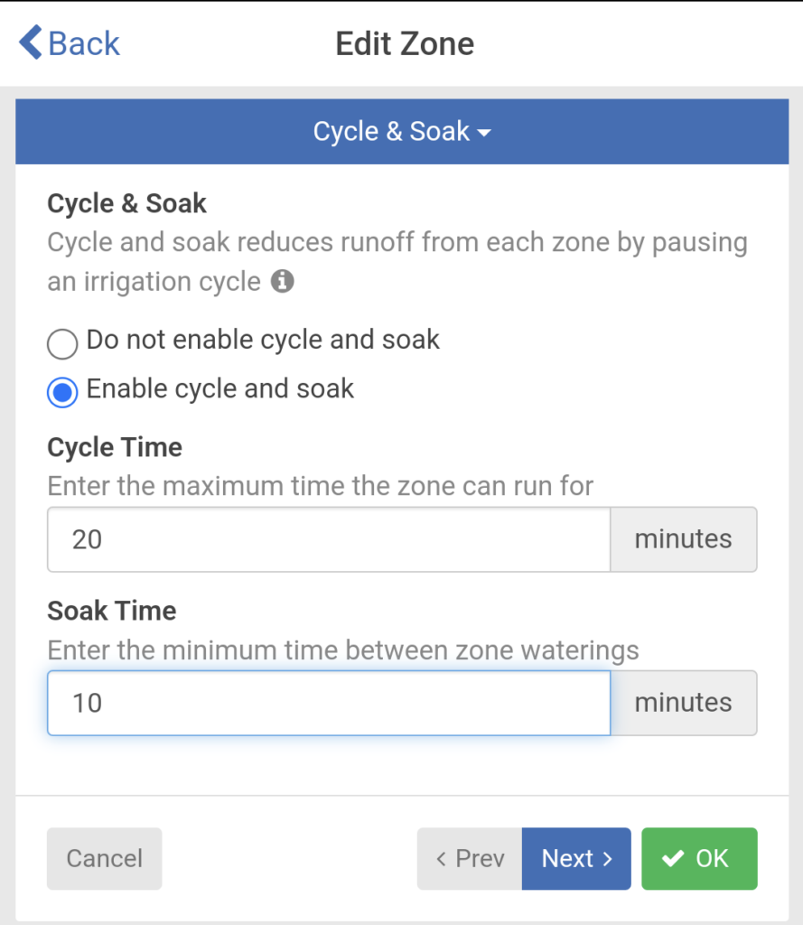Go to the previous step with Prev
The height and width of the screenshot is (925, 803).
(470, 858)
